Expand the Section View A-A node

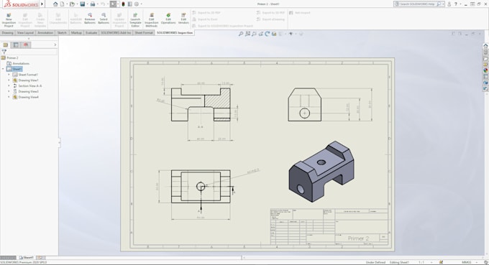(x=9, y=86)
